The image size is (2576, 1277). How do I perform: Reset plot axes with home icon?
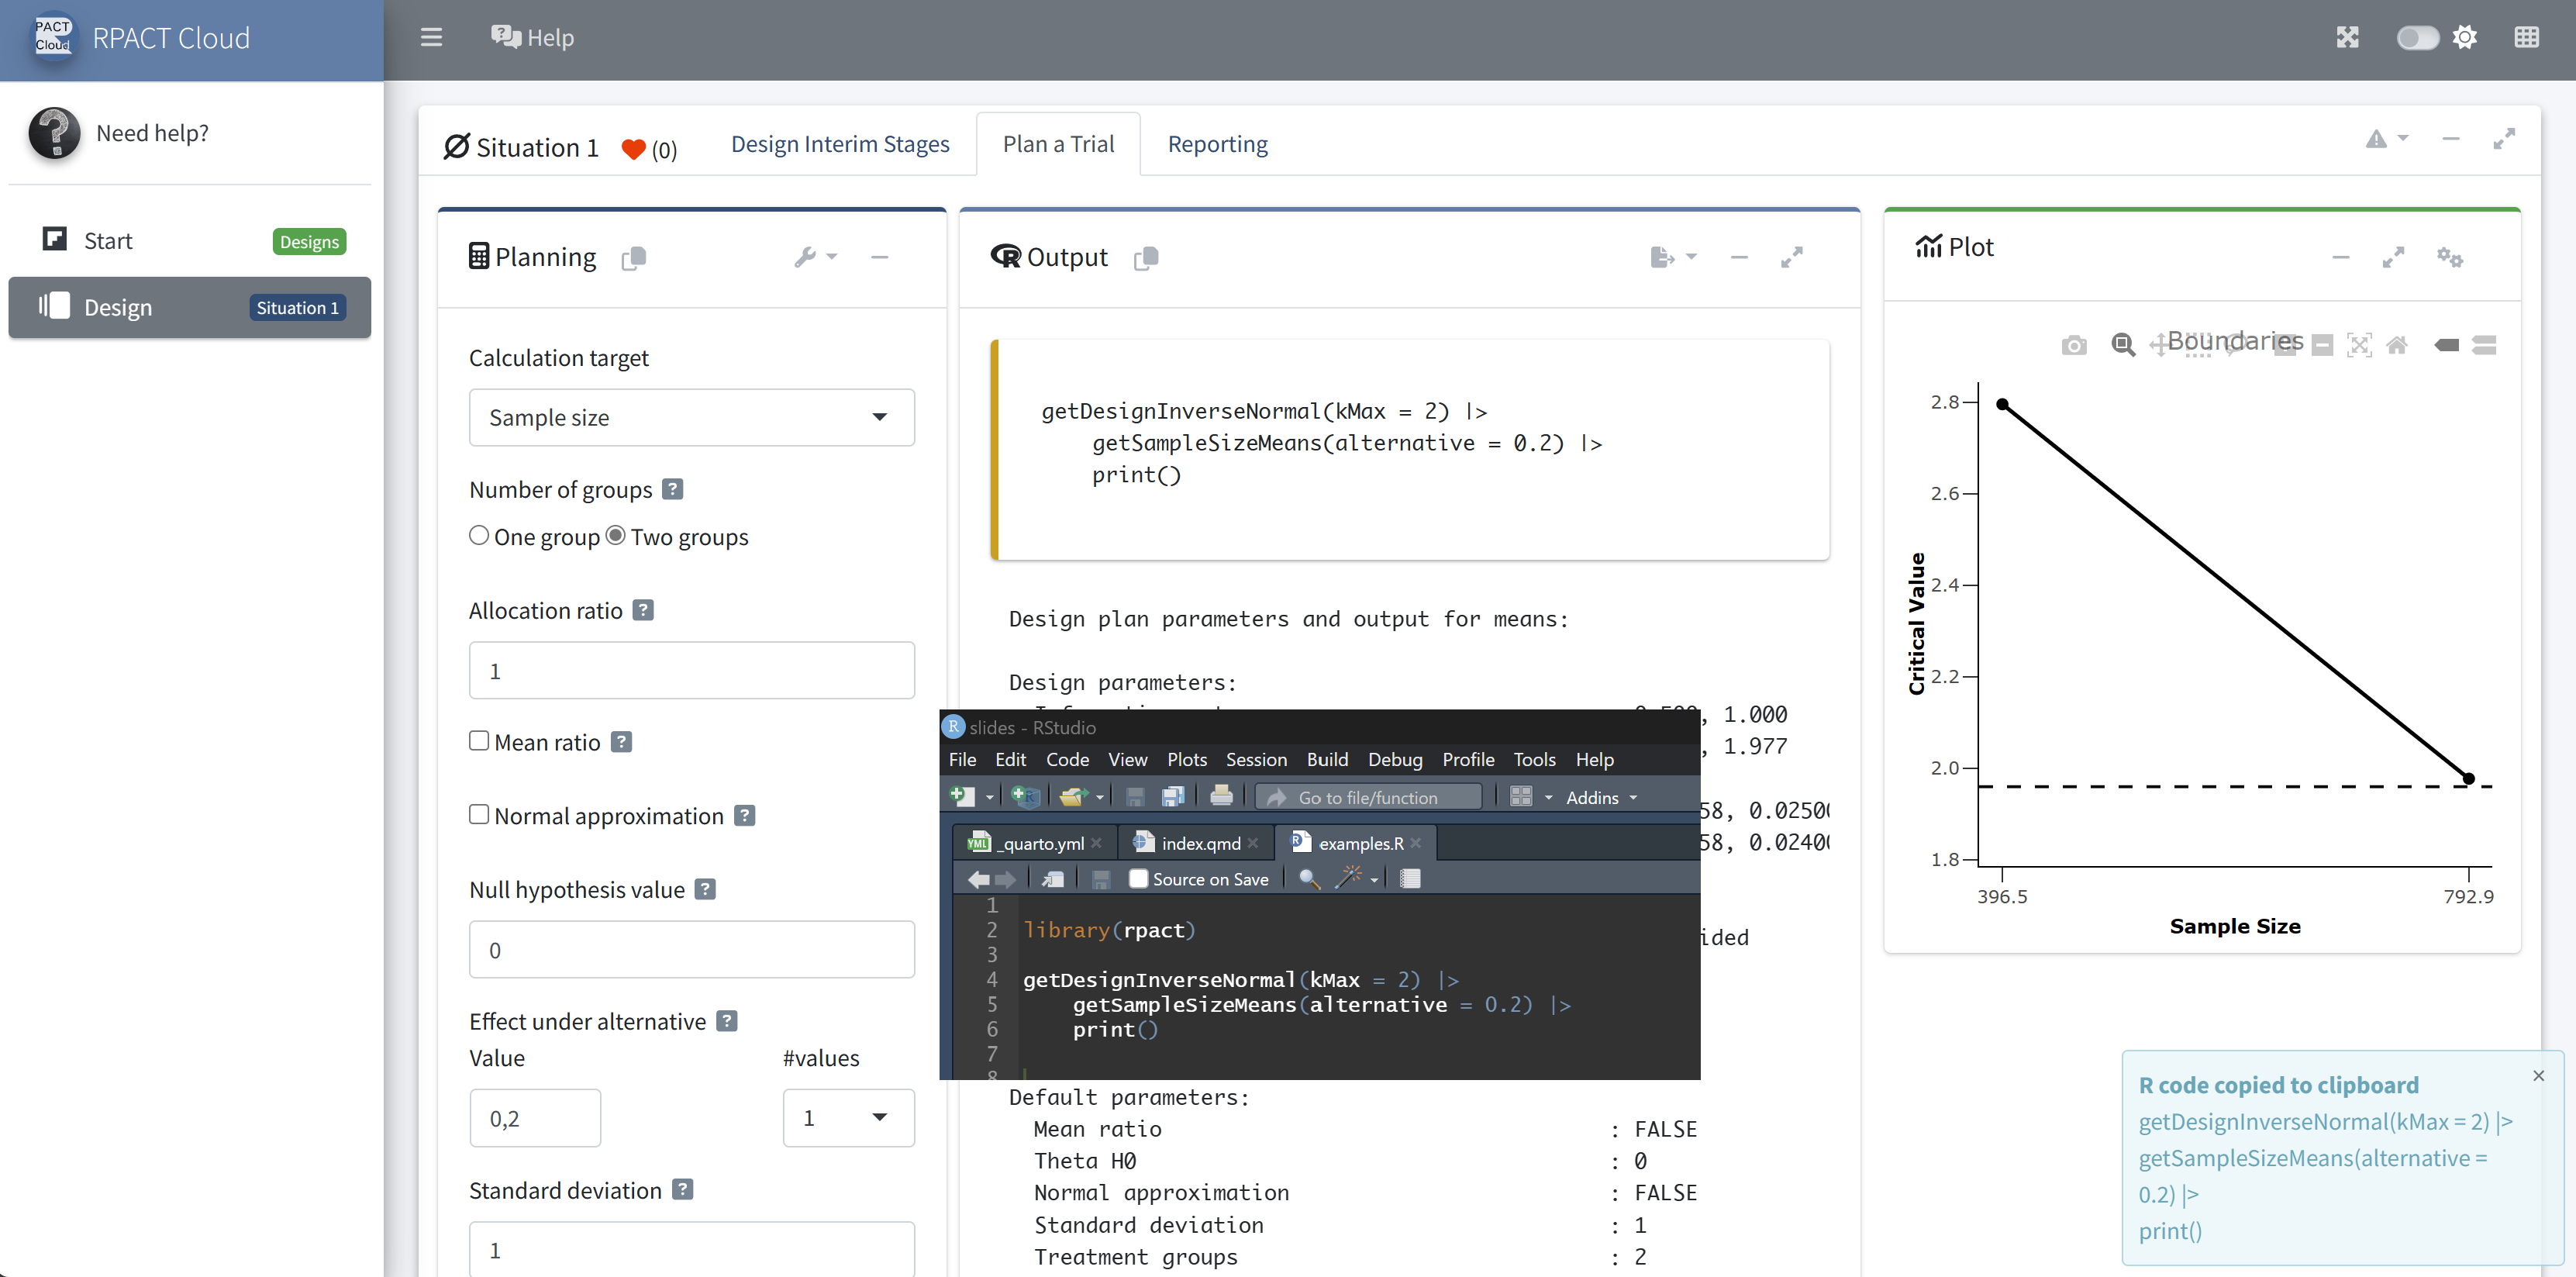coord(2396,345)
